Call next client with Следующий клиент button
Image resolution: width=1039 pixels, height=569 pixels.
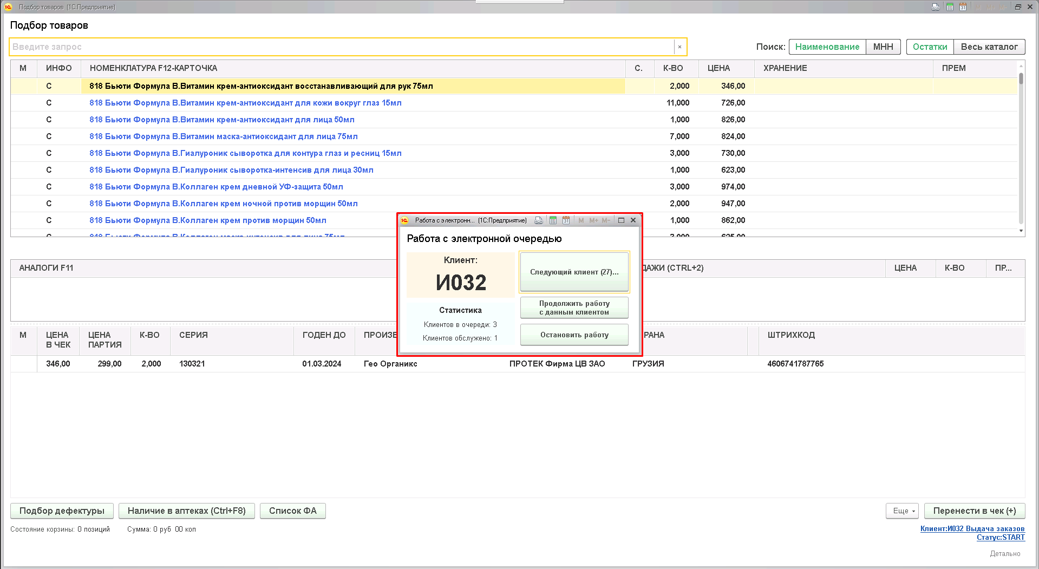(x=574, y=272)
